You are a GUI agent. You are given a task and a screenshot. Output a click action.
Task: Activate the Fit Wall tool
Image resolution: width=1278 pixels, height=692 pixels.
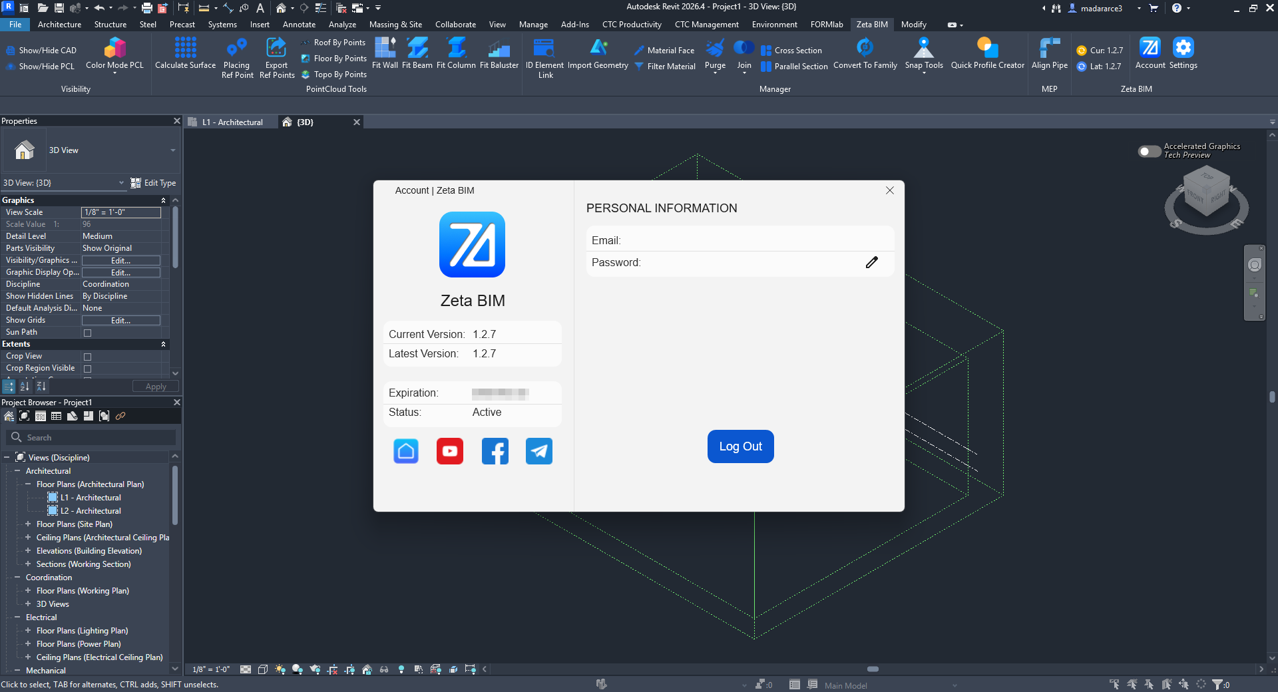tap(385, 53)
